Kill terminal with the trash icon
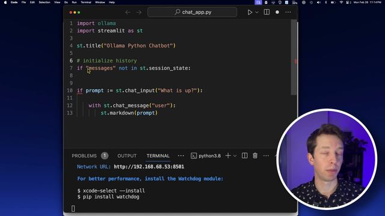Image resolution: width=385 pixels, height=216 pixels. click(x=255, y=155)
